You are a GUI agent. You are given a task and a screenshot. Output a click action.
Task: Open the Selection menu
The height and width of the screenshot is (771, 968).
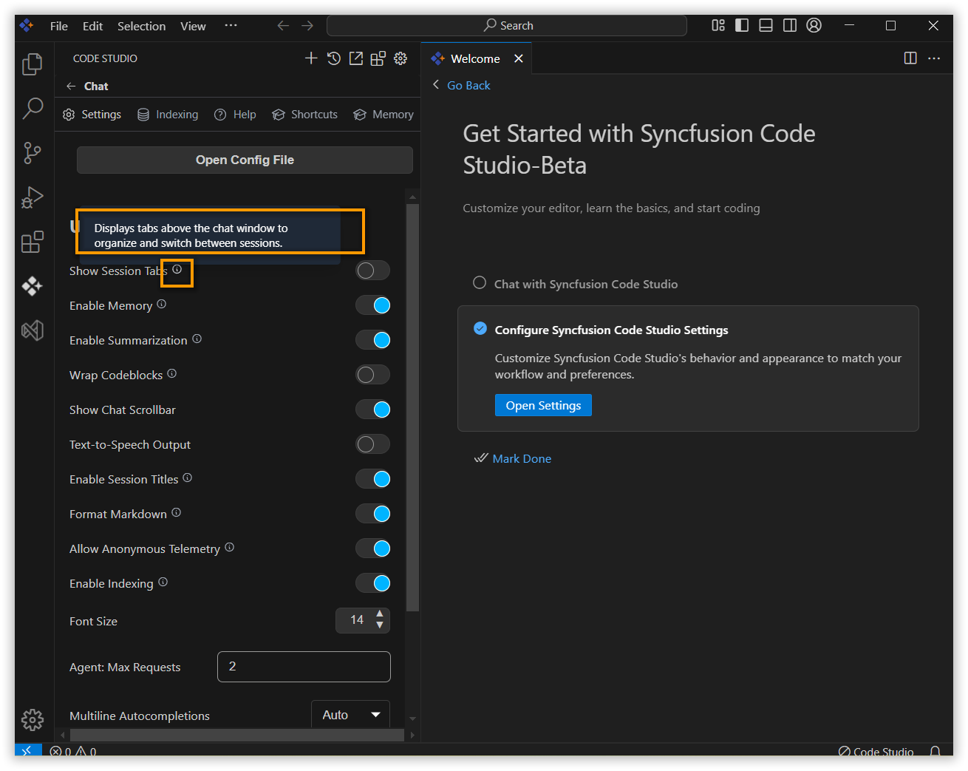pyautogui.click(x=141, y=26)
